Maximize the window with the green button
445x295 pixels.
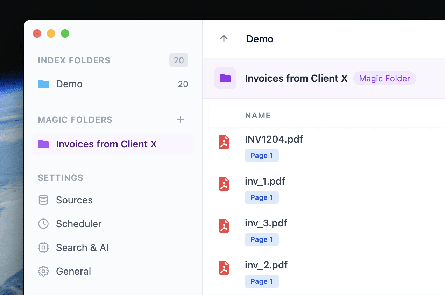point(65,34)
